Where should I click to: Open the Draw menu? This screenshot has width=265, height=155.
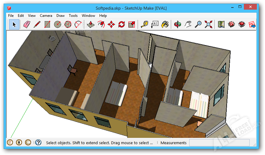click(x=60, y=16)
